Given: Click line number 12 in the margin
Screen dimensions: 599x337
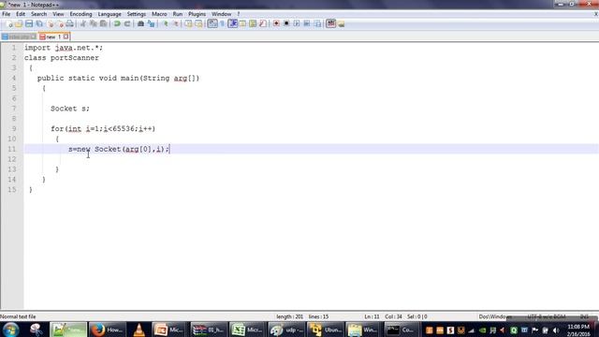Looking at the screenshot, I should pyautogui.click(x=12, y=159).
